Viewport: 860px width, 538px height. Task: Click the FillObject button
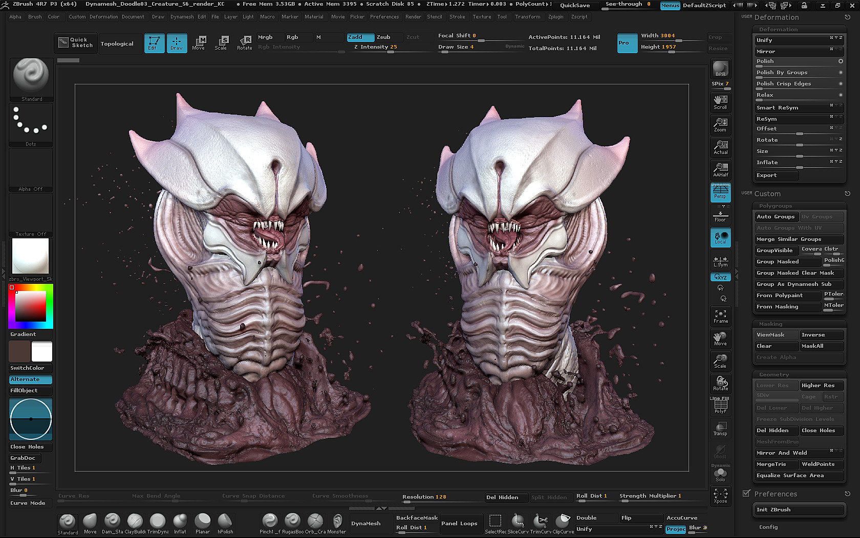click(31, 391)
